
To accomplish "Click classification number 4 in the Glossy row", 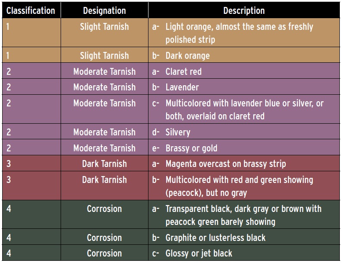I will click(x=9, y=253).
